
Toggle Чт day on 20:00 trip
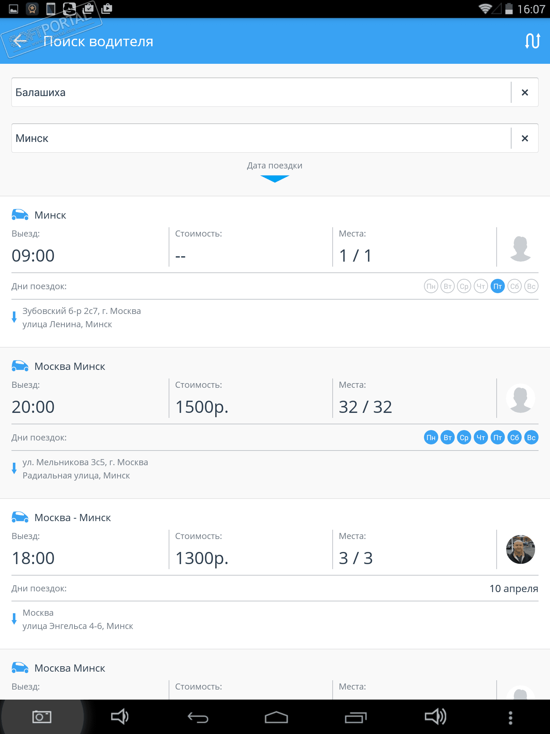pyautogui.click(x=481, y=438)
